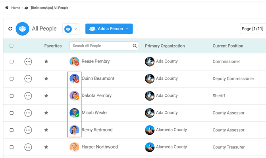The image size is (266, 158).
Task: Click the Add a Person button
Action: coord(109,29)
